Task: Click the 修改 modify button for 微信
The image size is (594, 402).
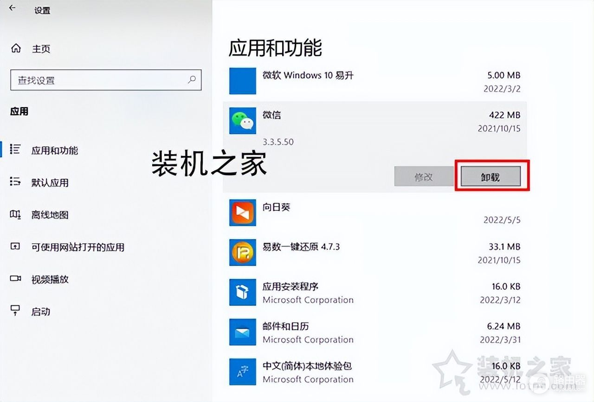Action: [x=424, y=176]
